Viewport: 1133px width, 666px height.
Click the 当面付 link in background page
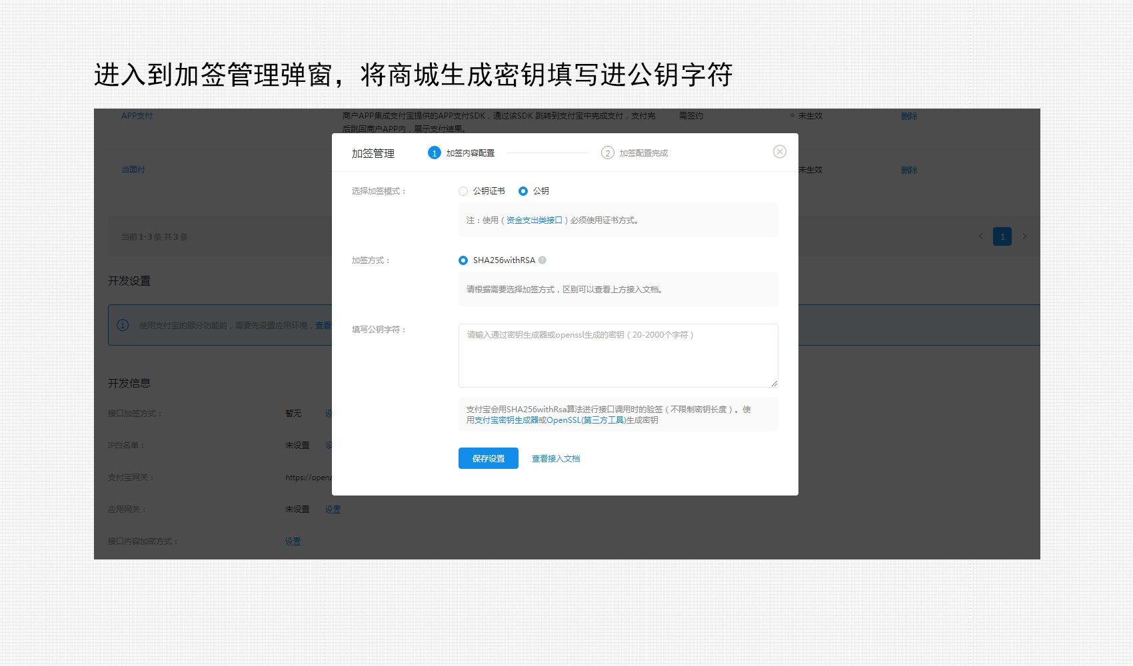133,170
